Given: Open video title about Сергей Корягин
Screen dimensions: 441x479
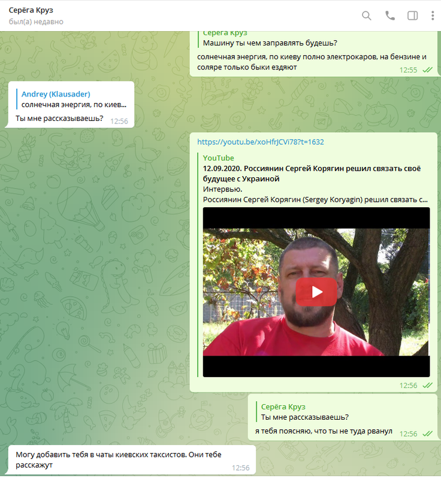Looking at the screenshot, I should pos(312,174).
